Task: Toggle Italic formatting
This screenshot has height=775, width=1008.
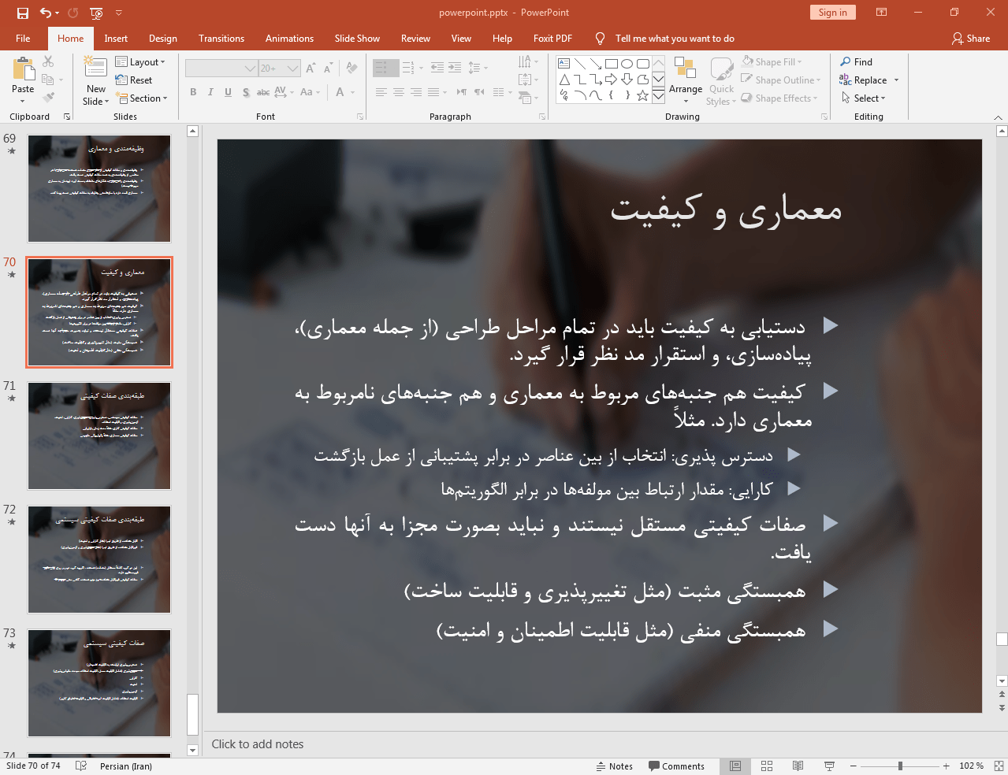Action: point(210,92)
